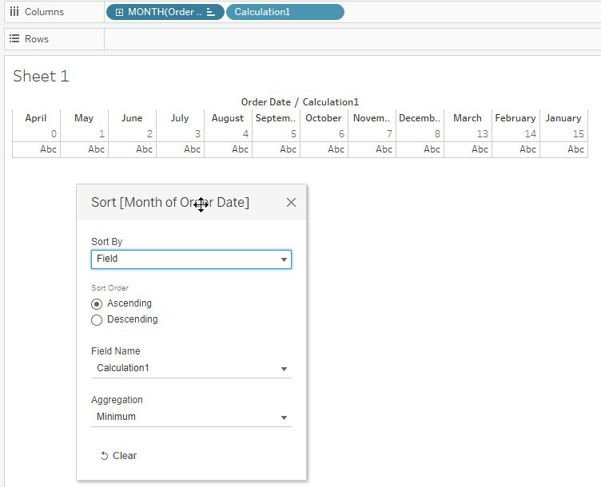Click the value 8 under December
The image size is (601, 487).
[437, 134]
